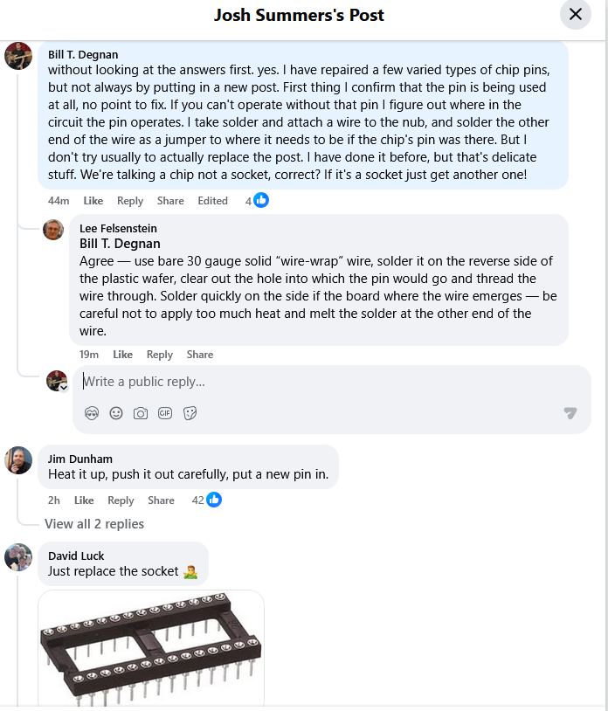Open the sticker picker in reply box
This screenshot has height=711, width=608.
[190, 413]
